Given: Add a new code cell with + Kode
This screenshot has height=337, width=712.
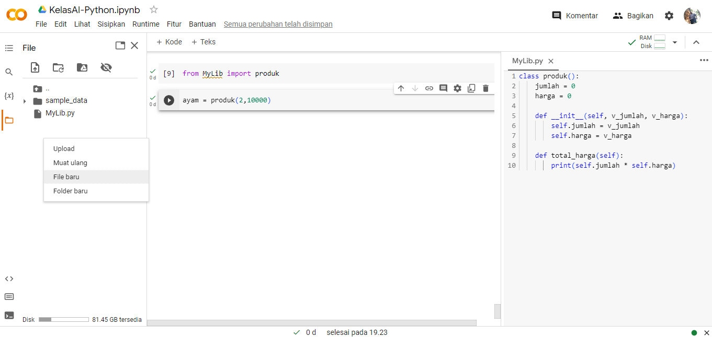Looking at the screenshot, I should [x=169, y=42].
